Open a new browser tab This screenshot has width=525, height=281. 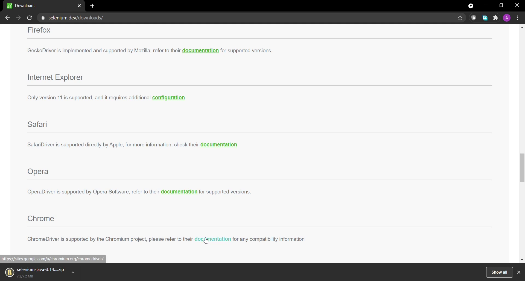(92, 6)
